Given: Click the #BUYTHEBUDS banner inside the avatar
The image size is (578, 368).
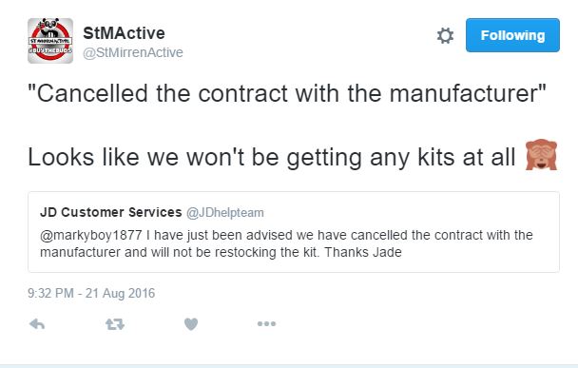Looking at the screenshot, I should pyautogui.click(x=50, y=50).
